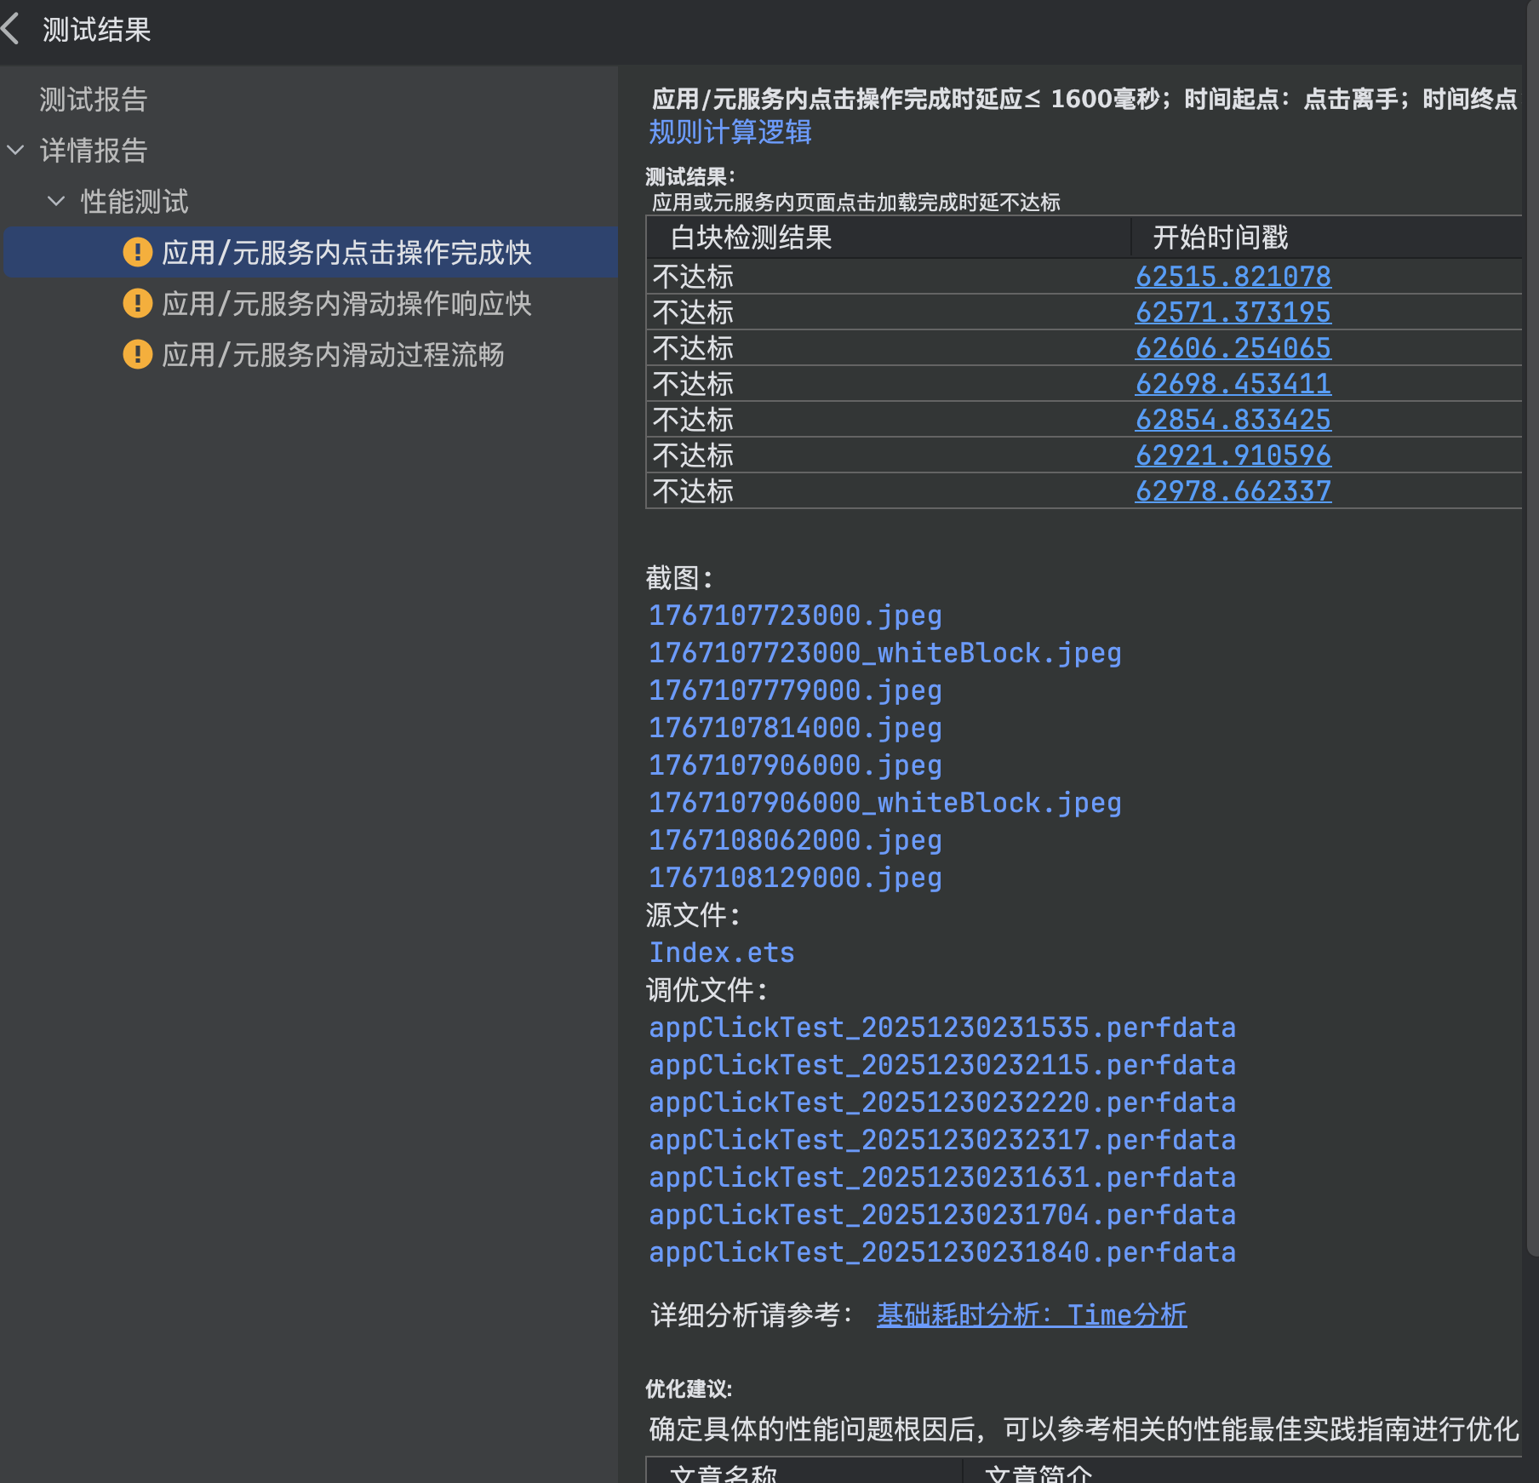This screenshot has width=1539, height=1483.
Task: Open timestamp 62921.910596 link
Action: pyautogui.click(x=1233, y=455)
